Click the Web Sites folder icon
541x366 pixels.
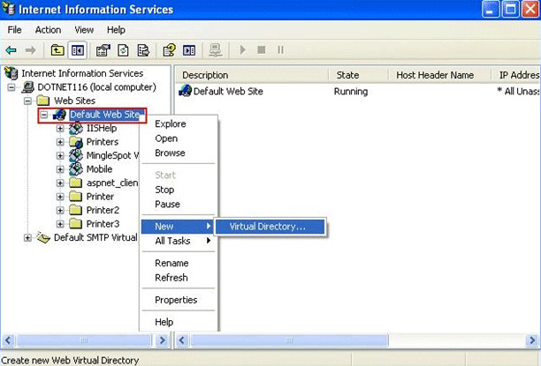(43, 101)
